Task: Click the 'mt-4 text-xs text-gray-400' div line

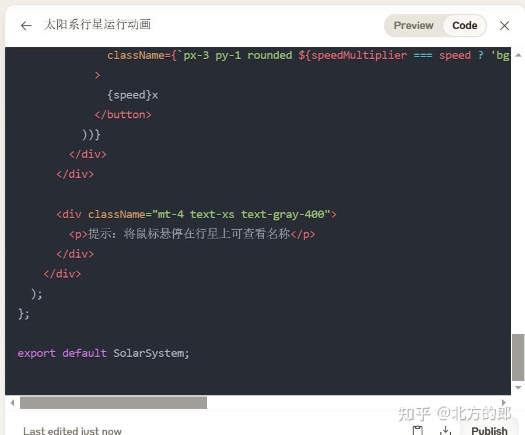Action: coord(197,214)
